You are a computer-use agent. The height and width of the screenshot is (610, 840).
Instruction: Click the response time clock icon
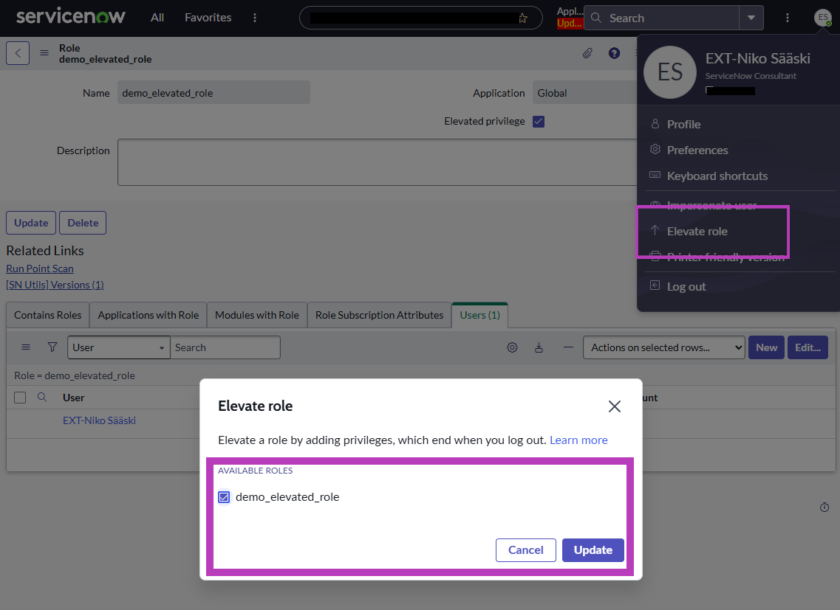[824, 507]
